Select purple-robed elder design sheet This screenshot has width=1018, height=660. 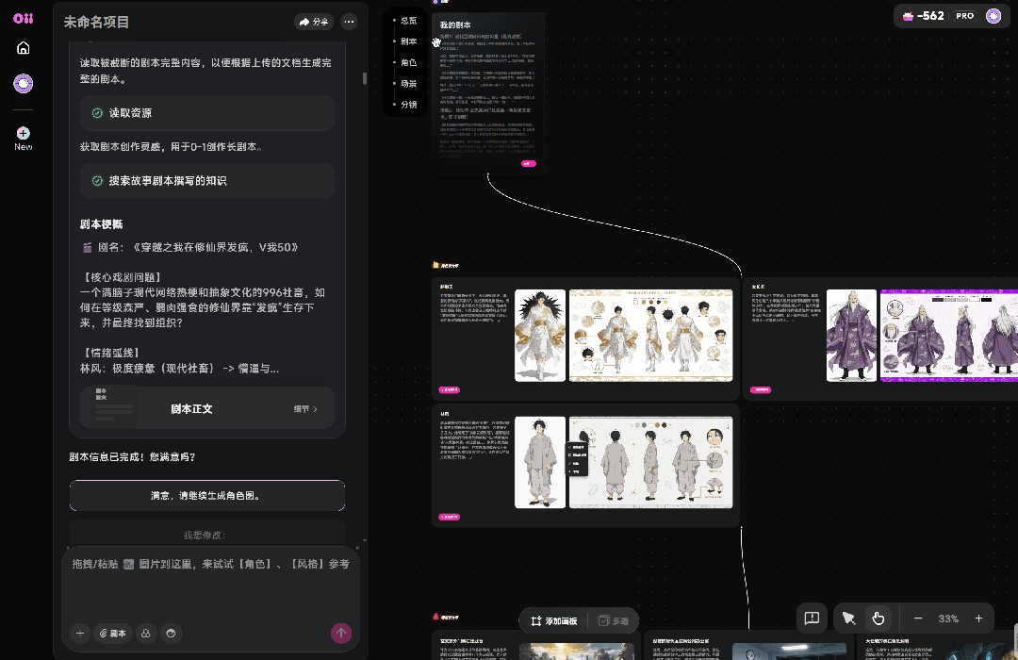949,336
